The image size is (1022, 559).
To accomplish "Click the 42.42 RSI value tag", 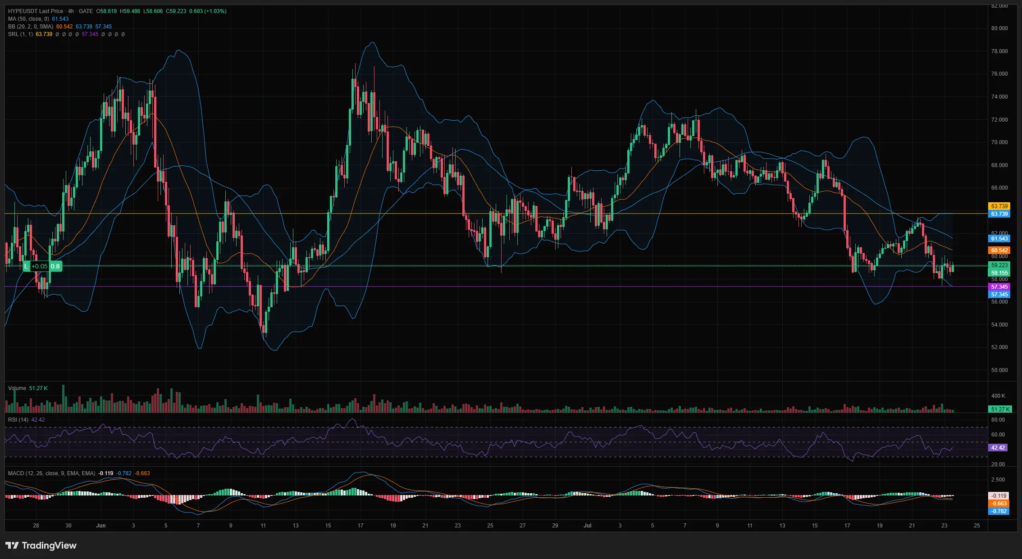I will [998, 448].
